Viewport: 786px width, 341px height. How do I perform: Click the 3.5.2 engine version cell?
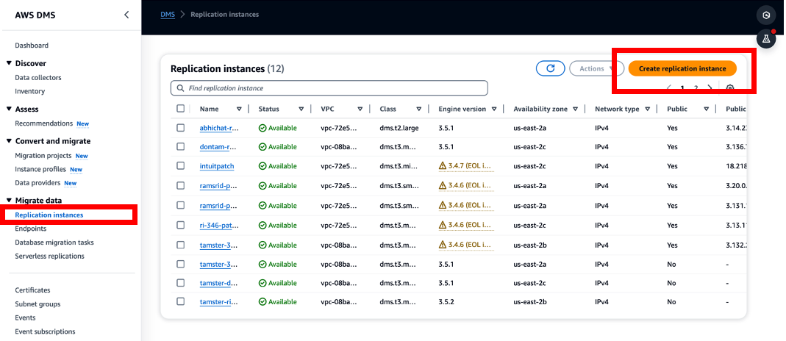point(446,302)
